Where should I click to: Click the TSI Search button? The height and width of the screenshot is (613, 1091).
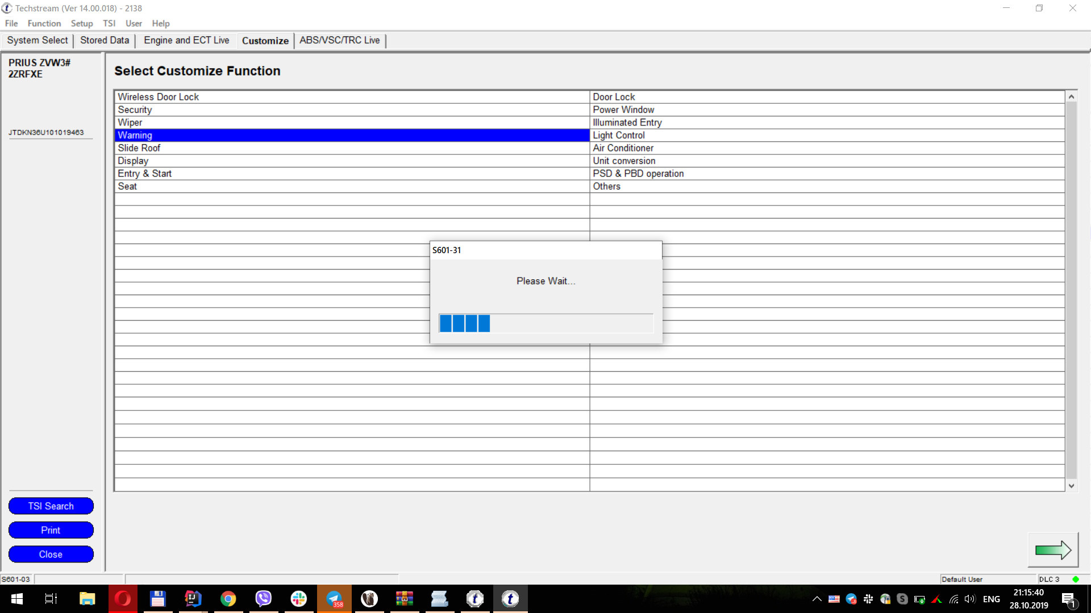pyautogui.click(x=51, y=506)
